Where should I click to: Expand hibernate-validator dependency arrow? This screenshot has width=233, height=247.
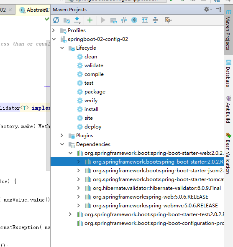pyautogui.click(x=79, y=188)
